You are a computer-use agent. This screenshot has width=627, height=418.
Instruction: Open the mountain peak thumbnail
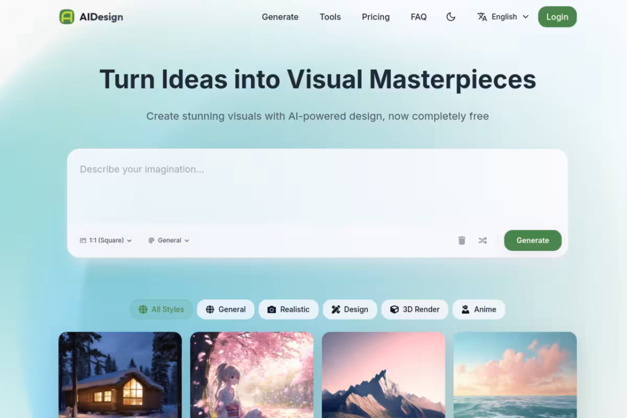click(x=384, y=375)
